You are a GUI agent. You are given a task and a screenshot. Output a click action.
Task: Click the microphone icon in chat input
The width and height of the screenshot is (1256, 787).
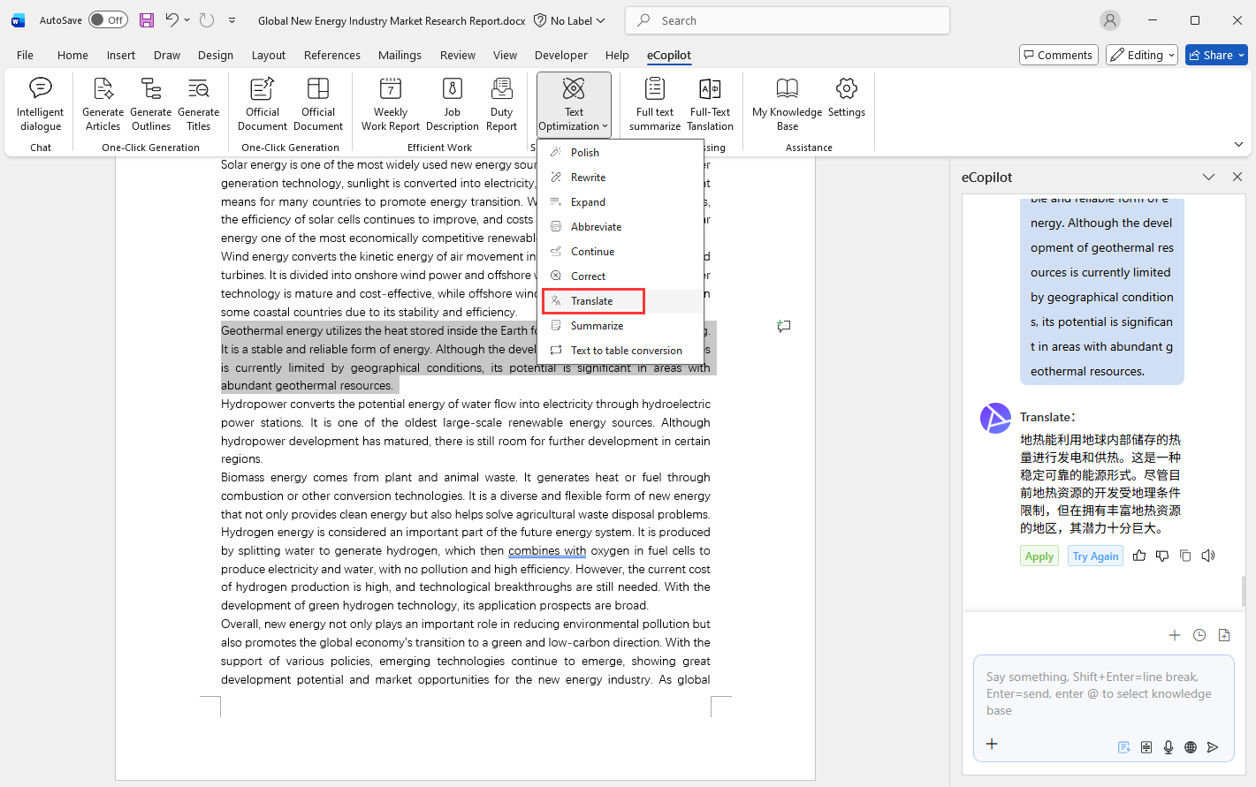[x=1168, y=747]
